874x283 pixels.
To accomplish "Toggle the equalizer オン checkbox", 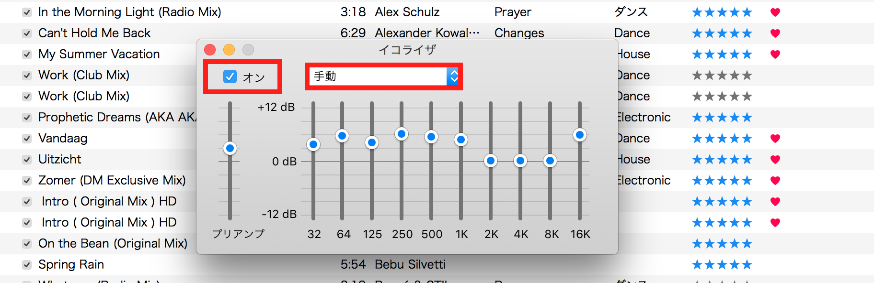I will 230,76.
